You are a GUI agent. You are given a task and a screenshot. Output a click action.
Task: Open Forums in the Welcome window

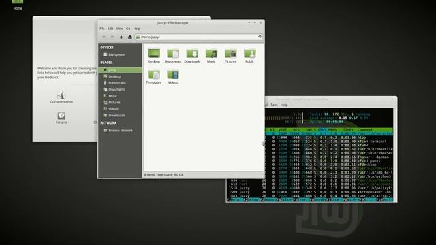pos(61,118)
